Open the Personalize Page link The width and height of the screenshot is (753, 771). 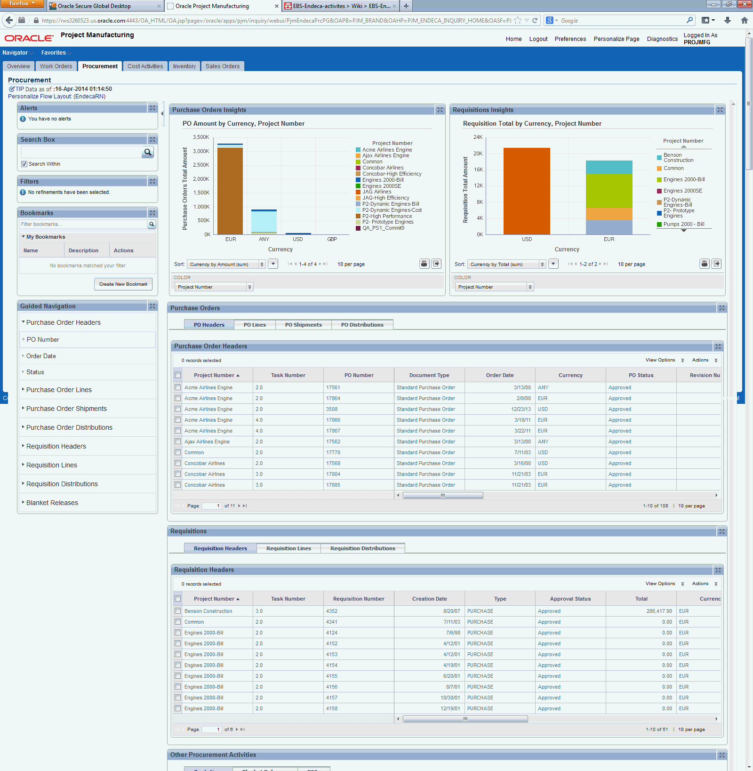617,39
